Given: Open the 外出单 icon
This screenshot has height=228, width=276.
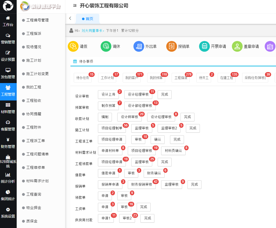Looking at the screenshot, I should [x=139, y=46].
